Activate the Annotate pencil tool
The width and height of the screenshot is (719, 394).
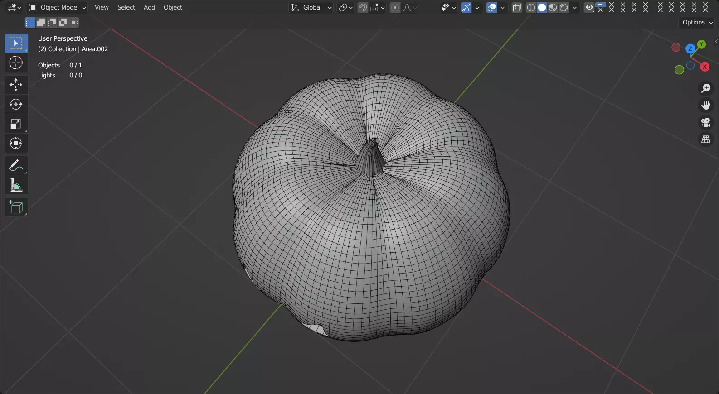point(16,166)
